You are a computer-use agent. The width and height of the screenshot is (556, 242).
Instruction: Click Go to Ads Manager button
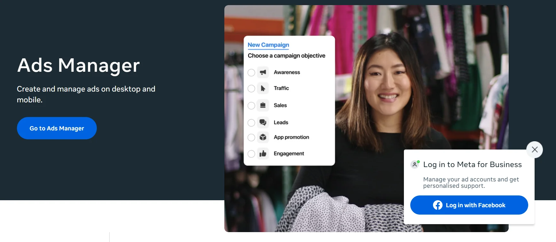(57, 128)
